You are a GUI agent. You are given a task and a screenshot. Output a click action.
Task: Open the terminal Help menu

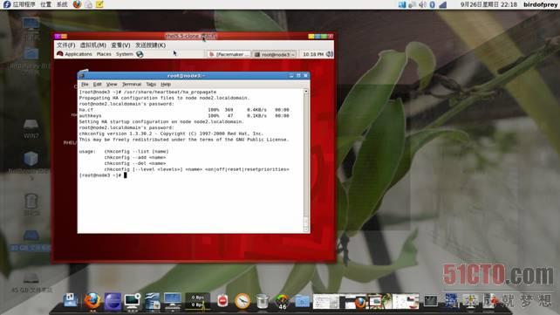point(166,85)
